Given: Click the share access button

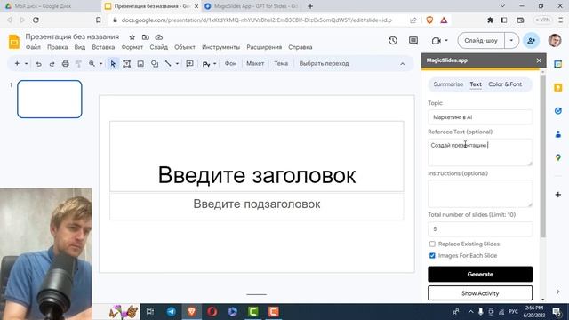Looking at the screenshot, I should coord(532,40).
